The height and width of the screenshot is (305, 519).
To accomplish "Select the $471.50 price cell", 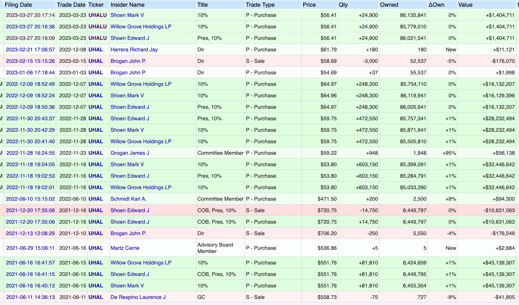I will pos(320,199).
